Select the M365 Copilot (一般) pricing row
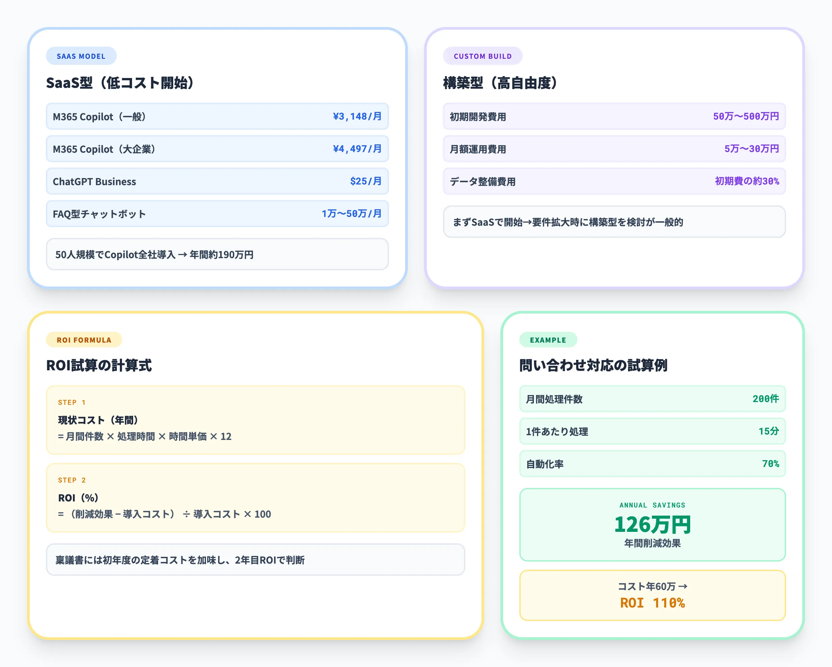This screenshot has width=832, height=667. pyautogui.click(x=217, y=116)
